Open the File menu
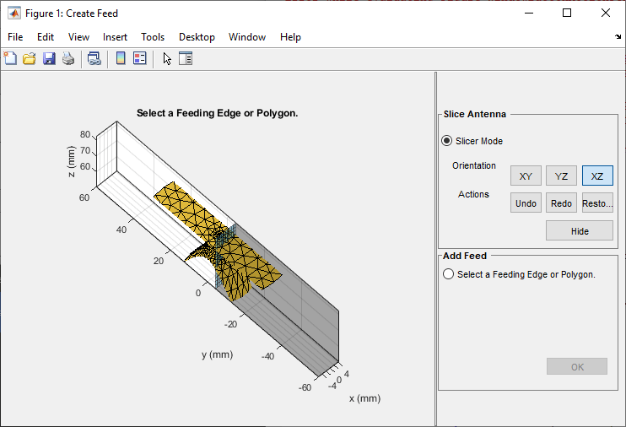Viewport: 626px width, 427px height. [15, 37]
